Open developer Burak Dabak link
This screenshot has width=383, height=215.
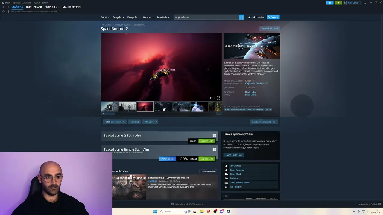251,92
